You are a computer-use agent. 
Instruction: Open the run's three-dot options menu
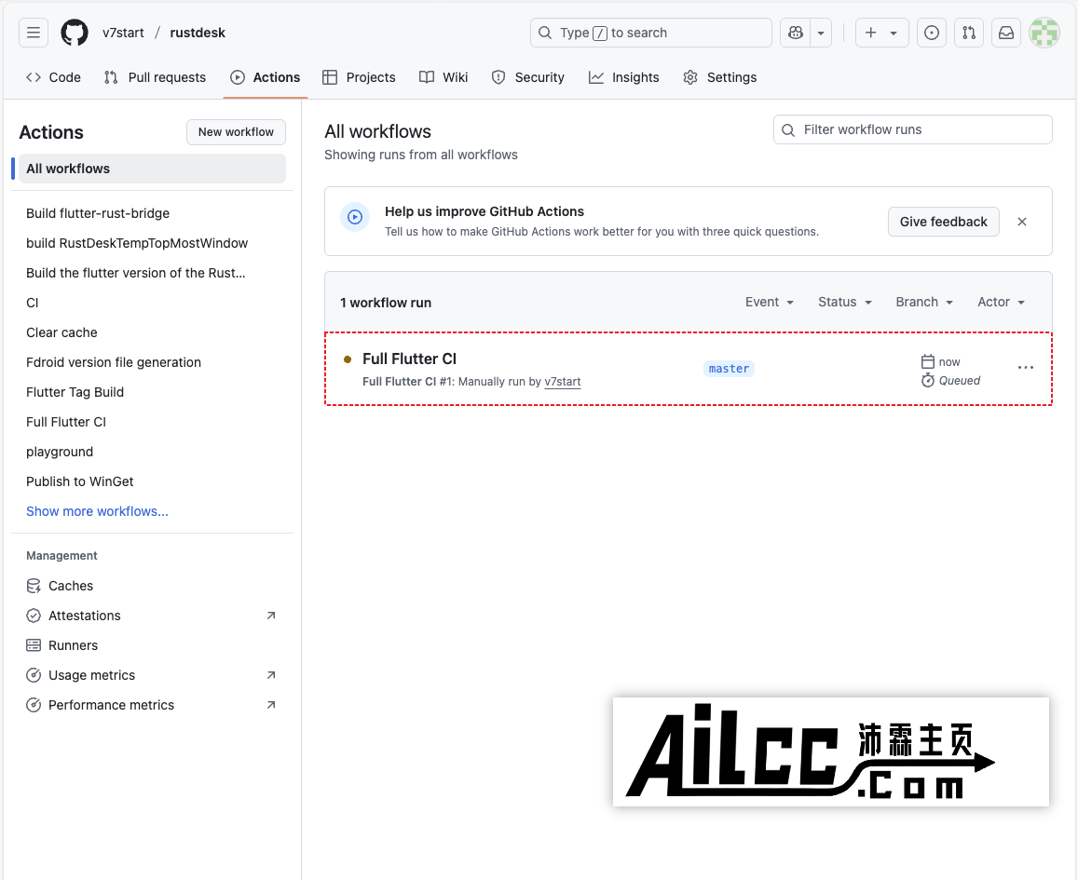[1025, 368]
